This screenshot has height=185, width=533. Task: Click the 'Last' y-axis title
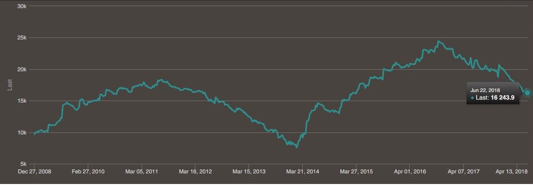(10, 85)
